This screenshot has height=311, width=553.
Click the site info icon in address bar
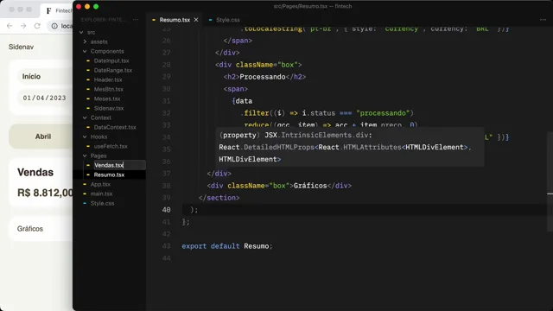pyautogui.click(x=54, y=26)
